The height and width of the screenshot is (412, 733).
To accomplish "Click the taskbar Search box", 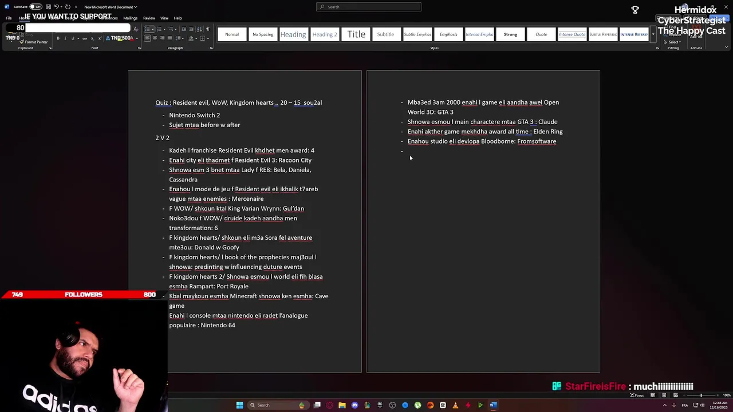I will 278,405.
